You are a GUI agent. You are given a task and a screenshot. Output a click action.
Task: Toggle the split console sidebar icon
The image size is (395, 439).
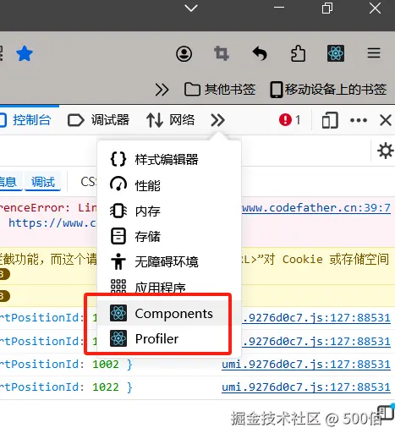pos(386,413)
